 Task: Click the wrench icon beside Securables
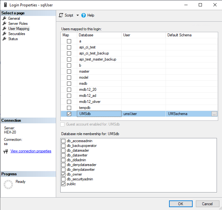4,34
